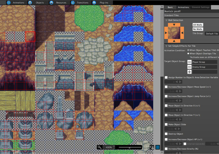Open the Enemy Group target dropdown
The width and height of the screenshot is (219, 154).
coord(205,67)
